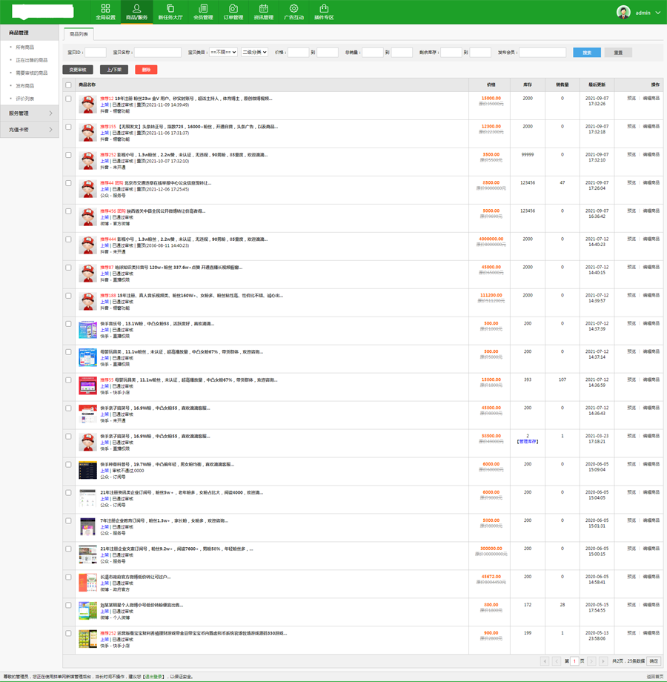The image size is (667, 682).
Task: Go to next page in pagination
Action: click(x=591, y=661)
